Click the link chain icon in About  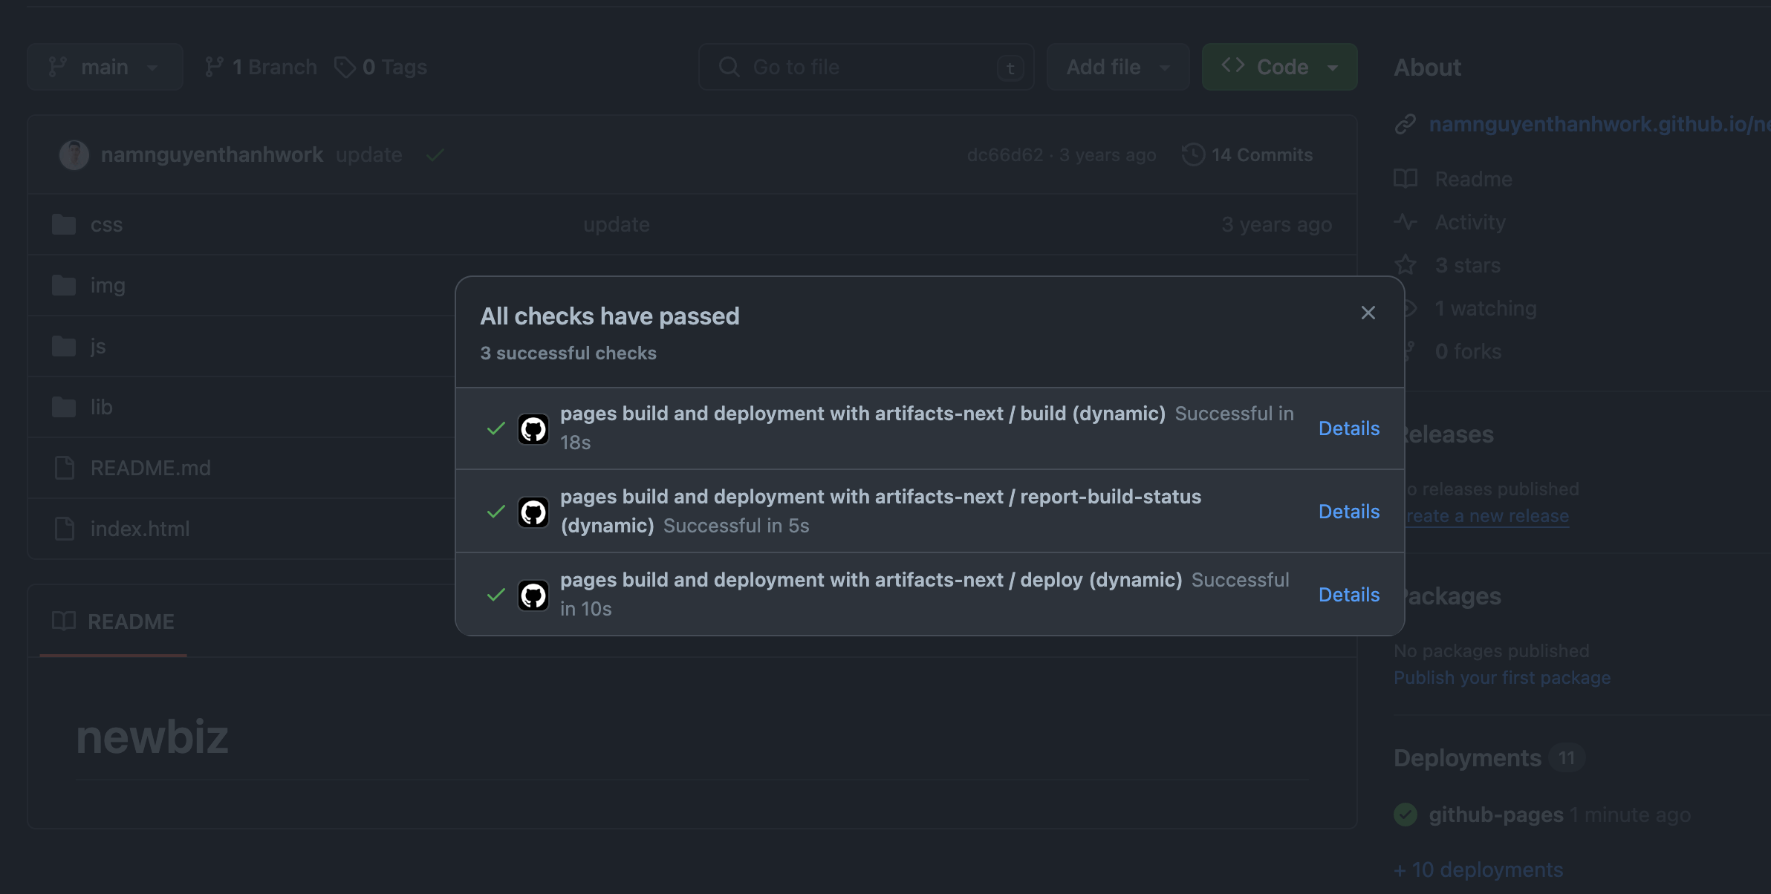click(x=1406, y=124)
